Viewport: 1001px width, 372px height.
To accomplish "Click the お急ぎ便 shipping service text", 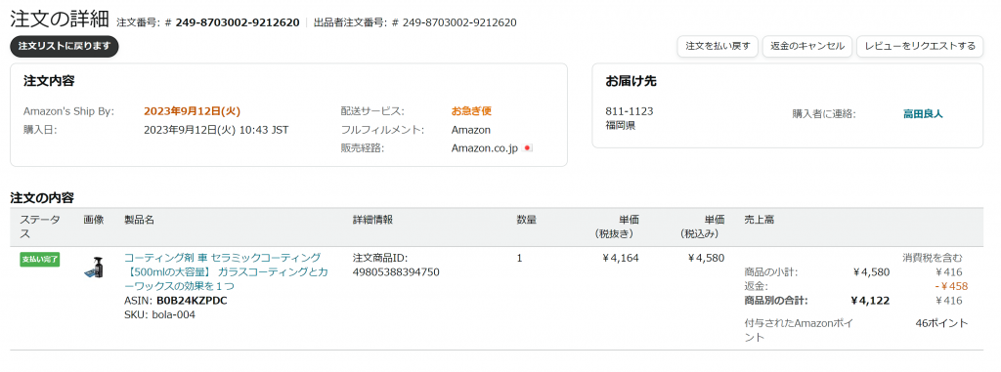I will pos(471,111).
